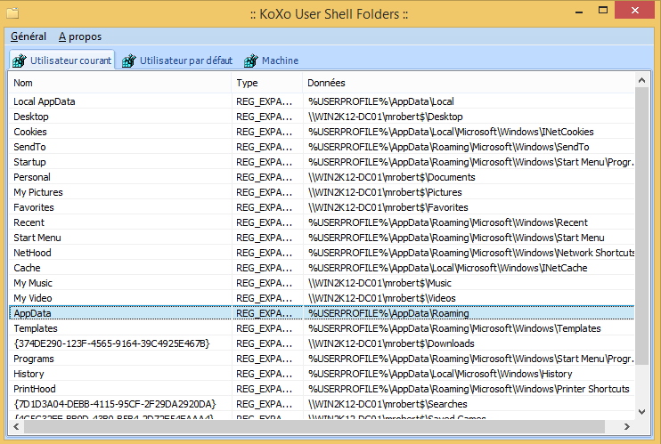
Task: Open the Général menu
Action: point(29,36)
